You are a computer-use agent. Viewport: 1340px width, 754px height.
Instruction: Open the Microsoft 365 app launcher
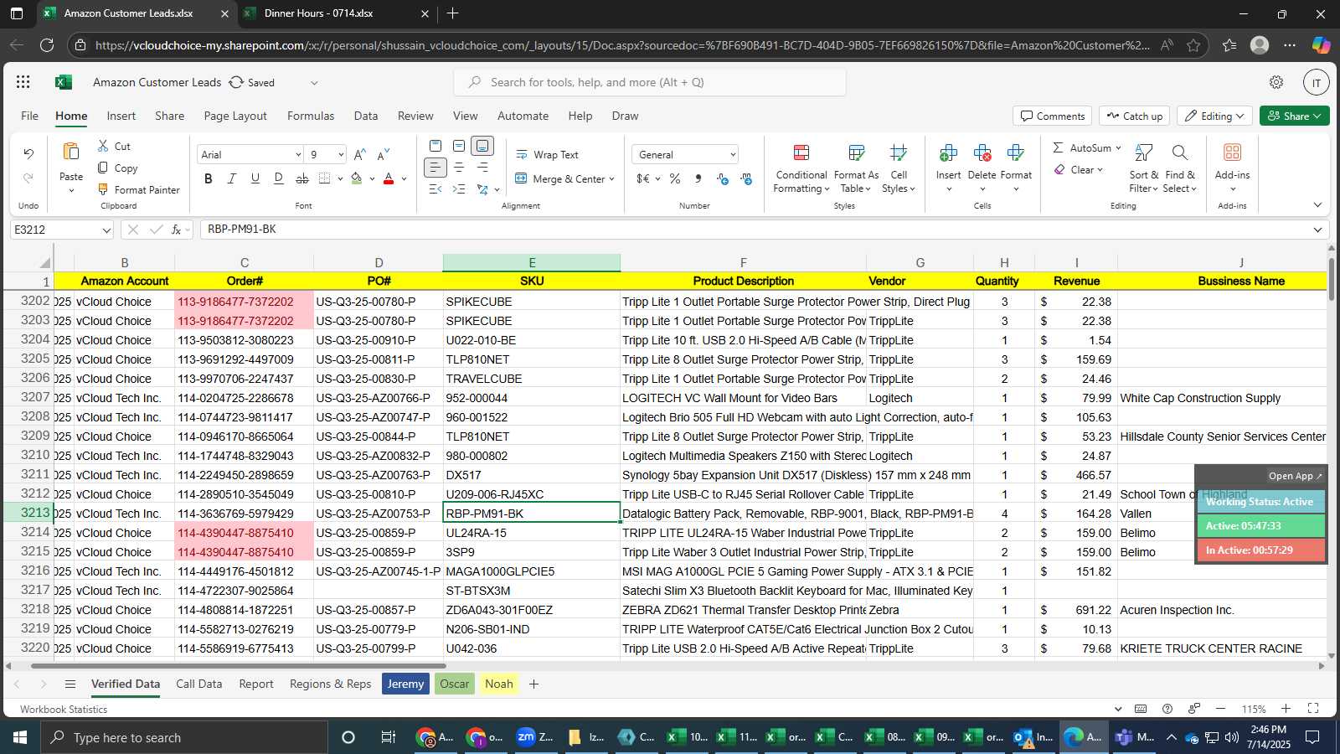tap(23, 82)
